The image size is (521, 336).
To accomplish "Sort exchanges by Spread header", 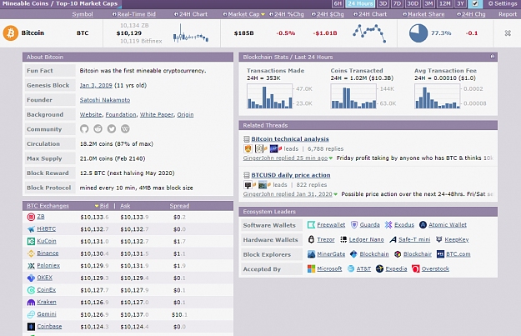I will pyautogui.click(x=179, y=206).
